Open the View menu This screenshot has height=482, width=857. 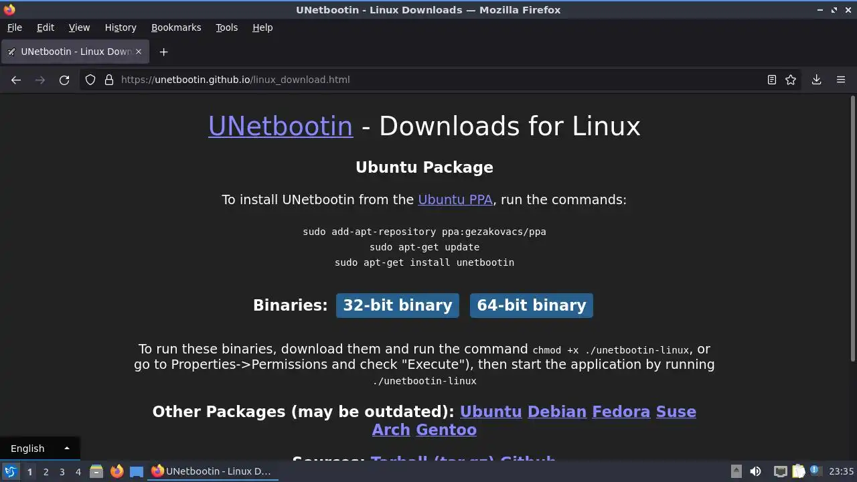pyautogui.click(x=79, y=27)
